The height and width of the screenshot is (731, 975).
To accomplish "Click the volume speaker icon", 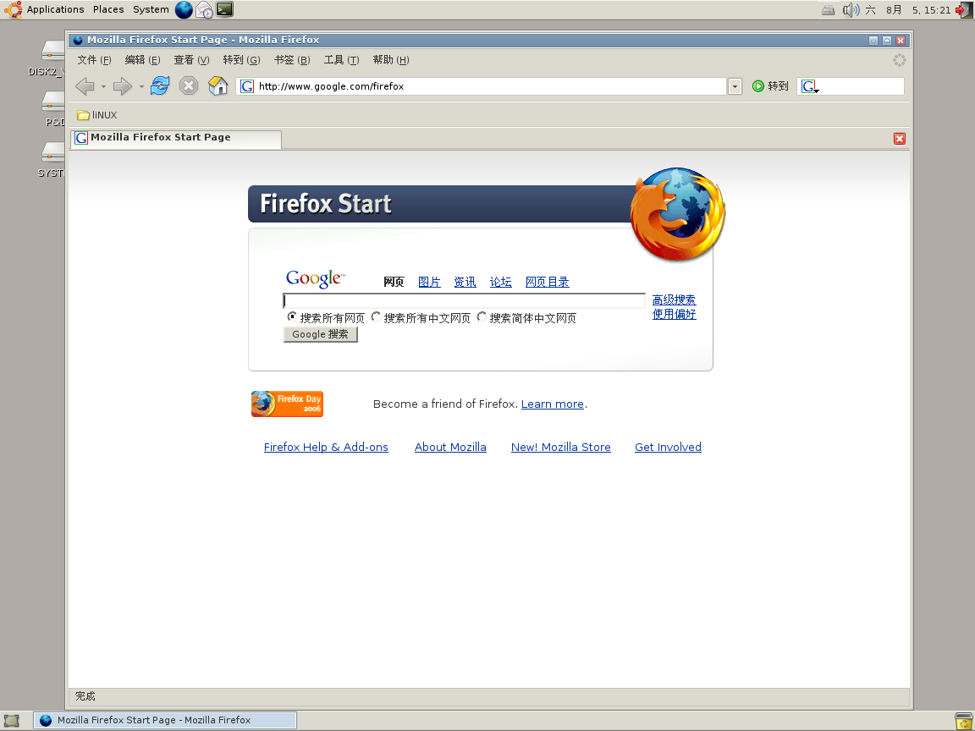I will click(x=851, y=9).
